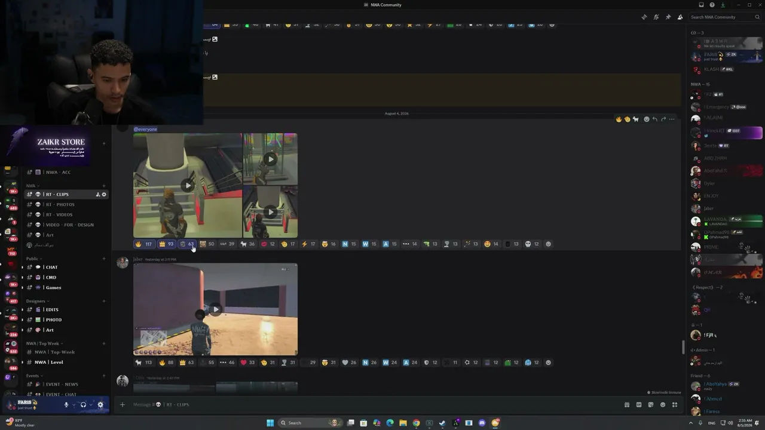Open the PHOTO channel under Designers
Screen dimensions: 765x430
point(66,320)
